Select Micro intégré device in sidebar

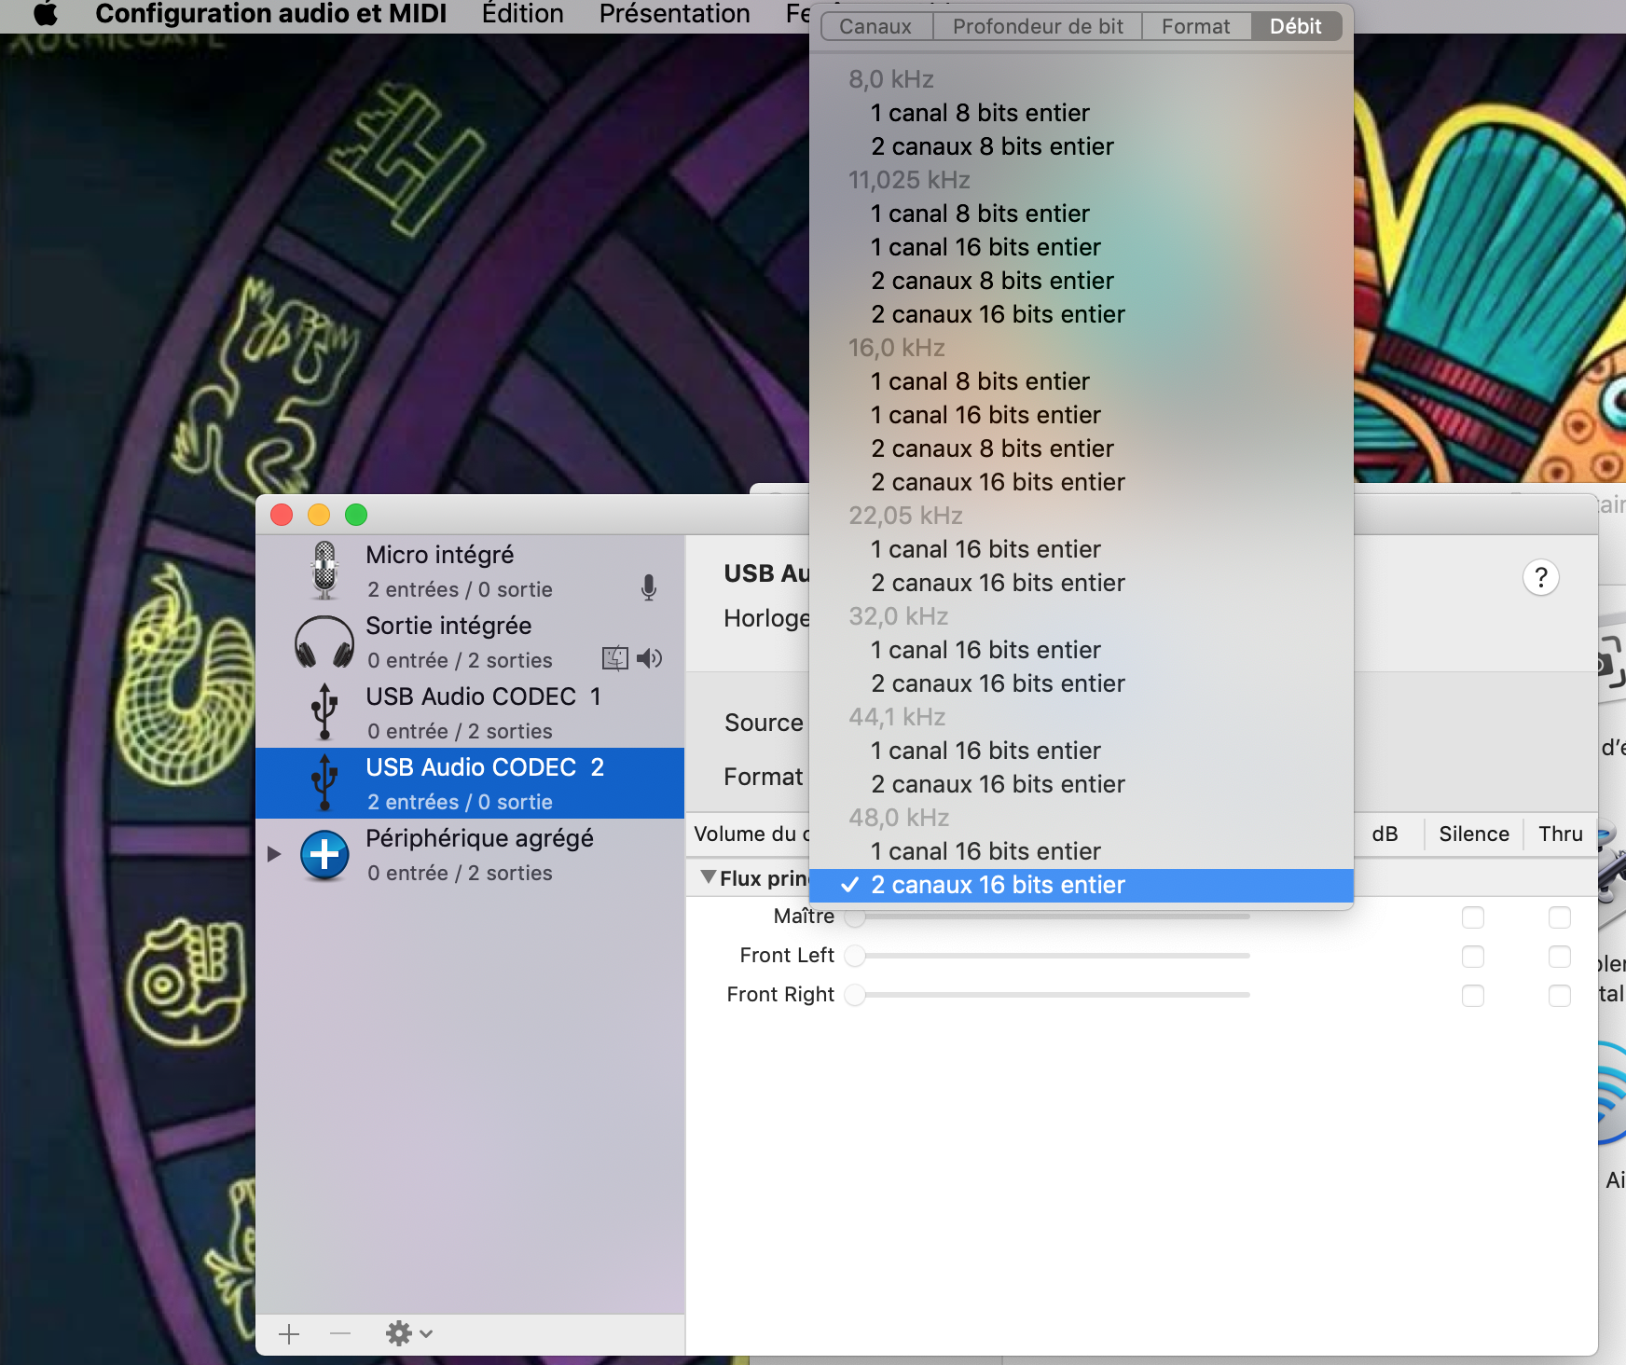[x=470, y=571]
